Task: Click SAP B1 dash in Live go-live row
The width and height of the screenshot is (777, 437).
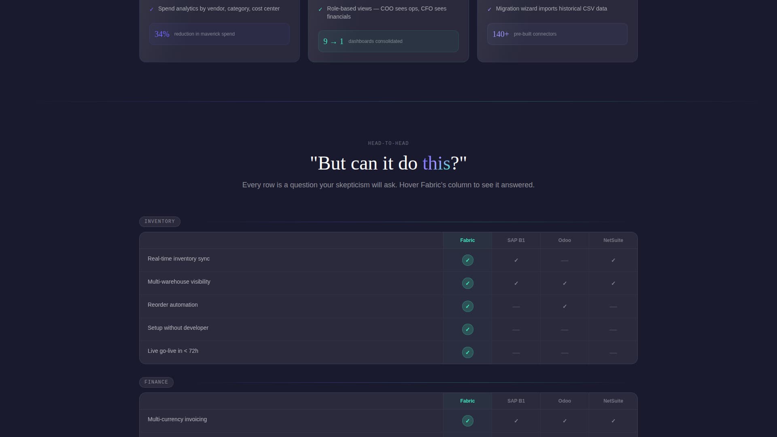Action: coord(516,353)
